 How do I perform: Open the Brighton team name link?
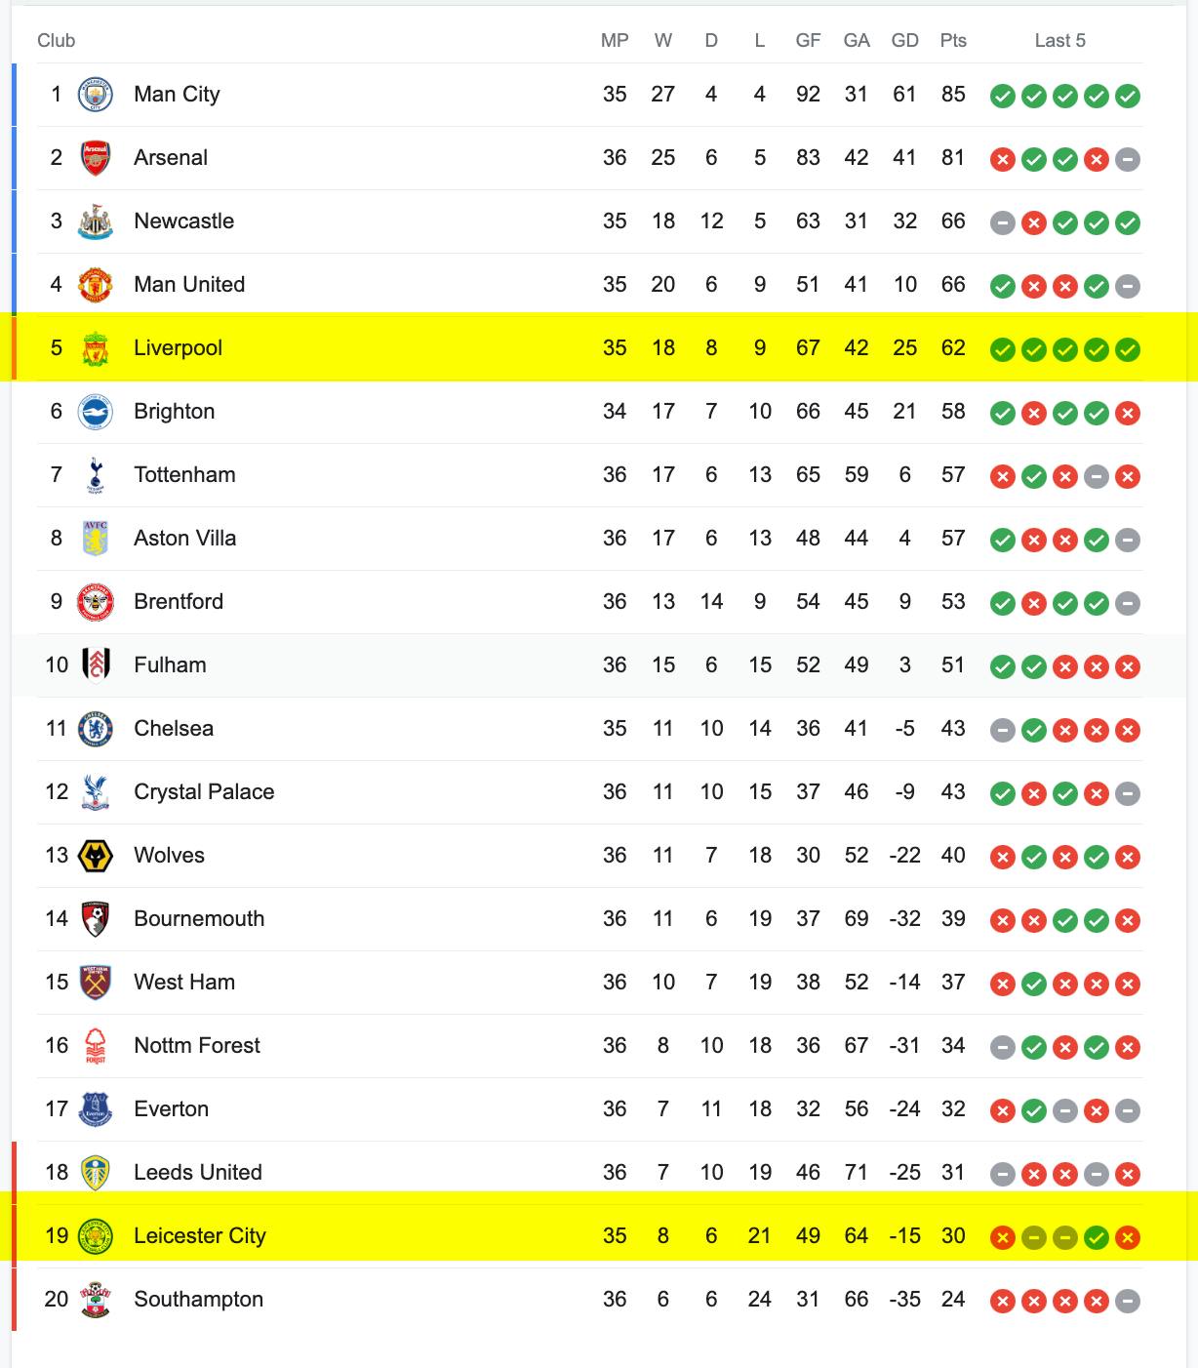coord(175,412)
